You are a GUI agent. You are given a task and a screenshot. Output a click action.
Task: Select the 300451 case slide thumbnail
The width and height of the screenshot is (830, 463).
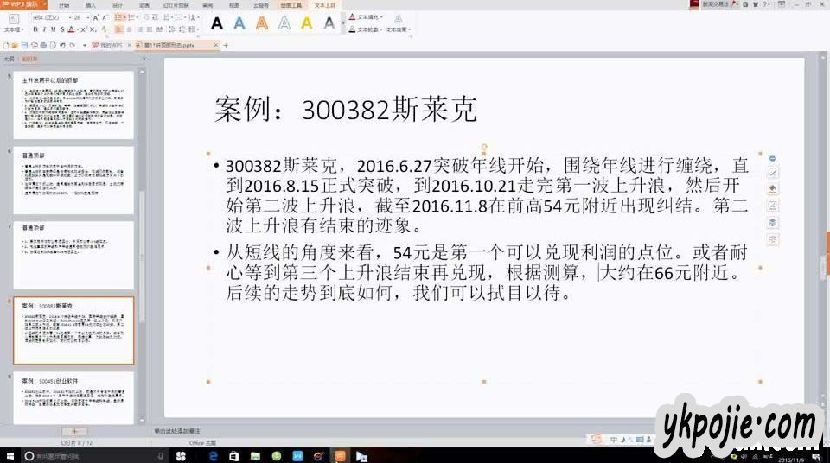(x=73, y=396)
